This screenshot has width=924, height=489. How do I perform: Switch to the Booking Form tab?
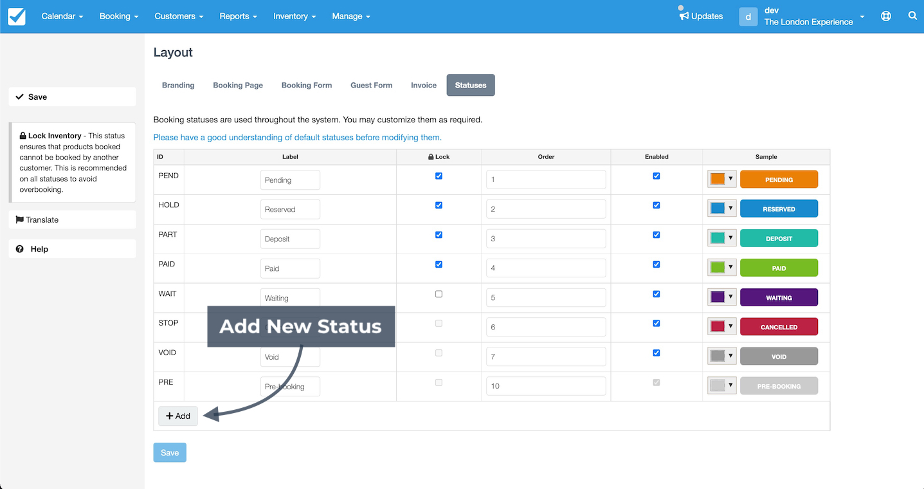point(307,85)
